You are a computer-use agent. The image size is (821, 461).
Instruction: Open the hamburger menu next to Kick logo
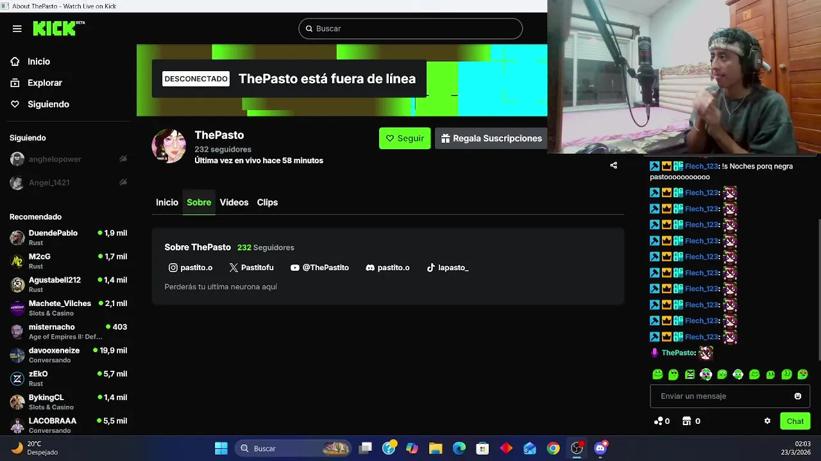(x=17, y=29)
